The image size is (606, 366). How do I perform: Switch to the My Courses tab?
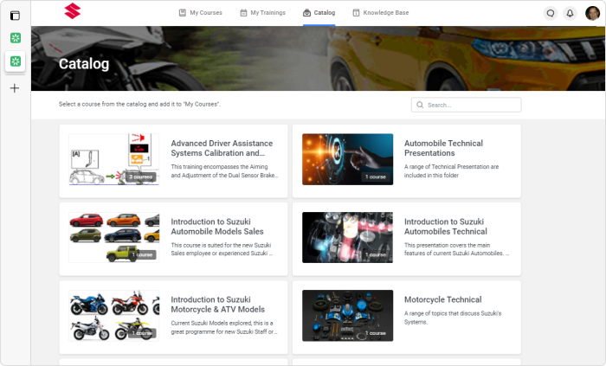pyautogui.click(x=201, y=13)
